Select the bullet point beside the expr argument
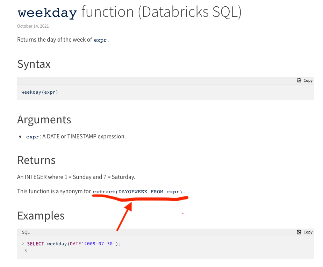Image resolution: width=323 pixels, height=267 pixels. tap(20, 137)
